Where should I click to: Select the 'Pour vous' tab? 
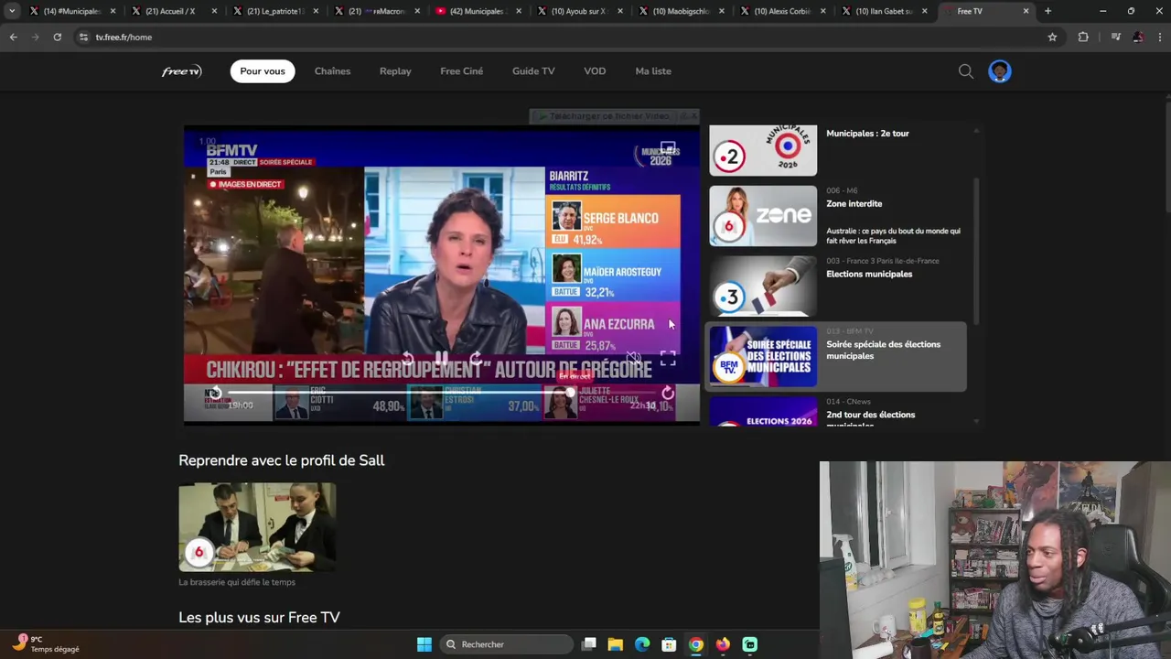[x=263, y=71]
